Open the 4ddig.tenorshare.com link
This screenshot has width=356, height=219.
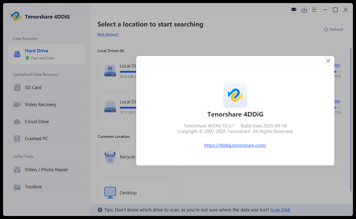tap(235, 145)
